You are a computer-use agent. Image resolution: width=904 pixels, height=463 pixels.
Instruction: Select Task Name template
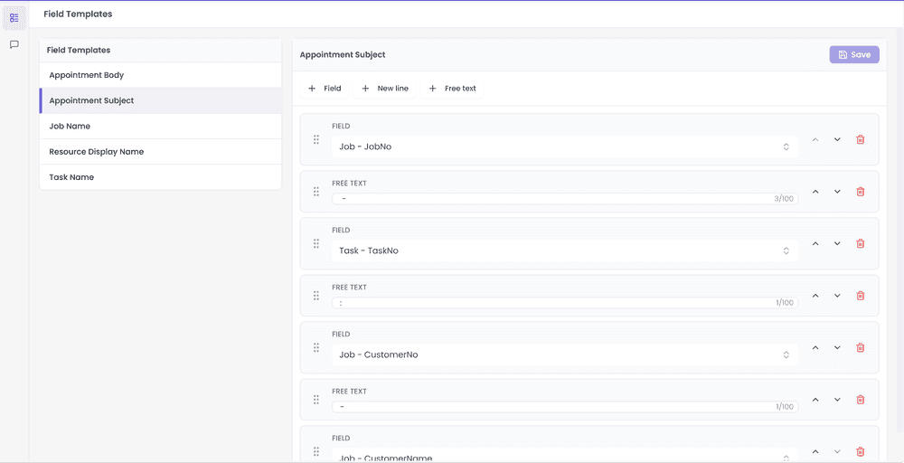160,177
